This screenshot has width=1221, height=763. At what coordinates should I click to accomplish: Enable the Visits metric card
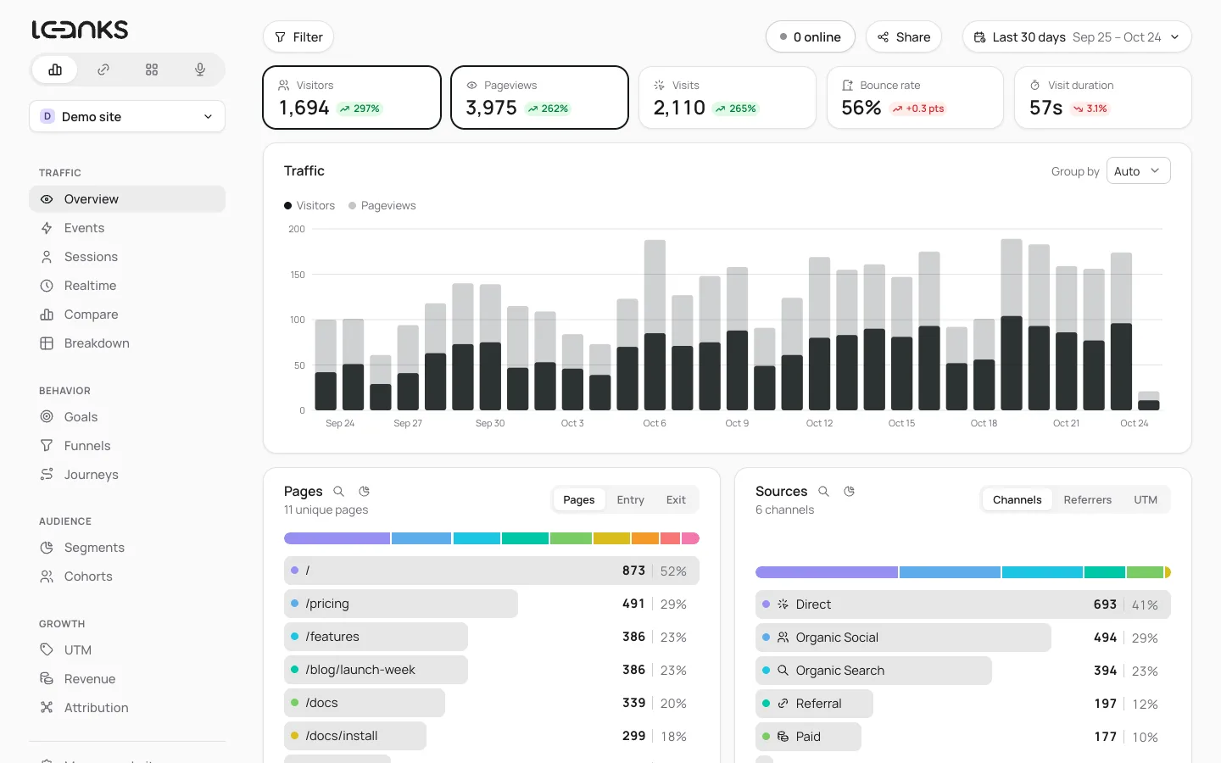point(728,97)
